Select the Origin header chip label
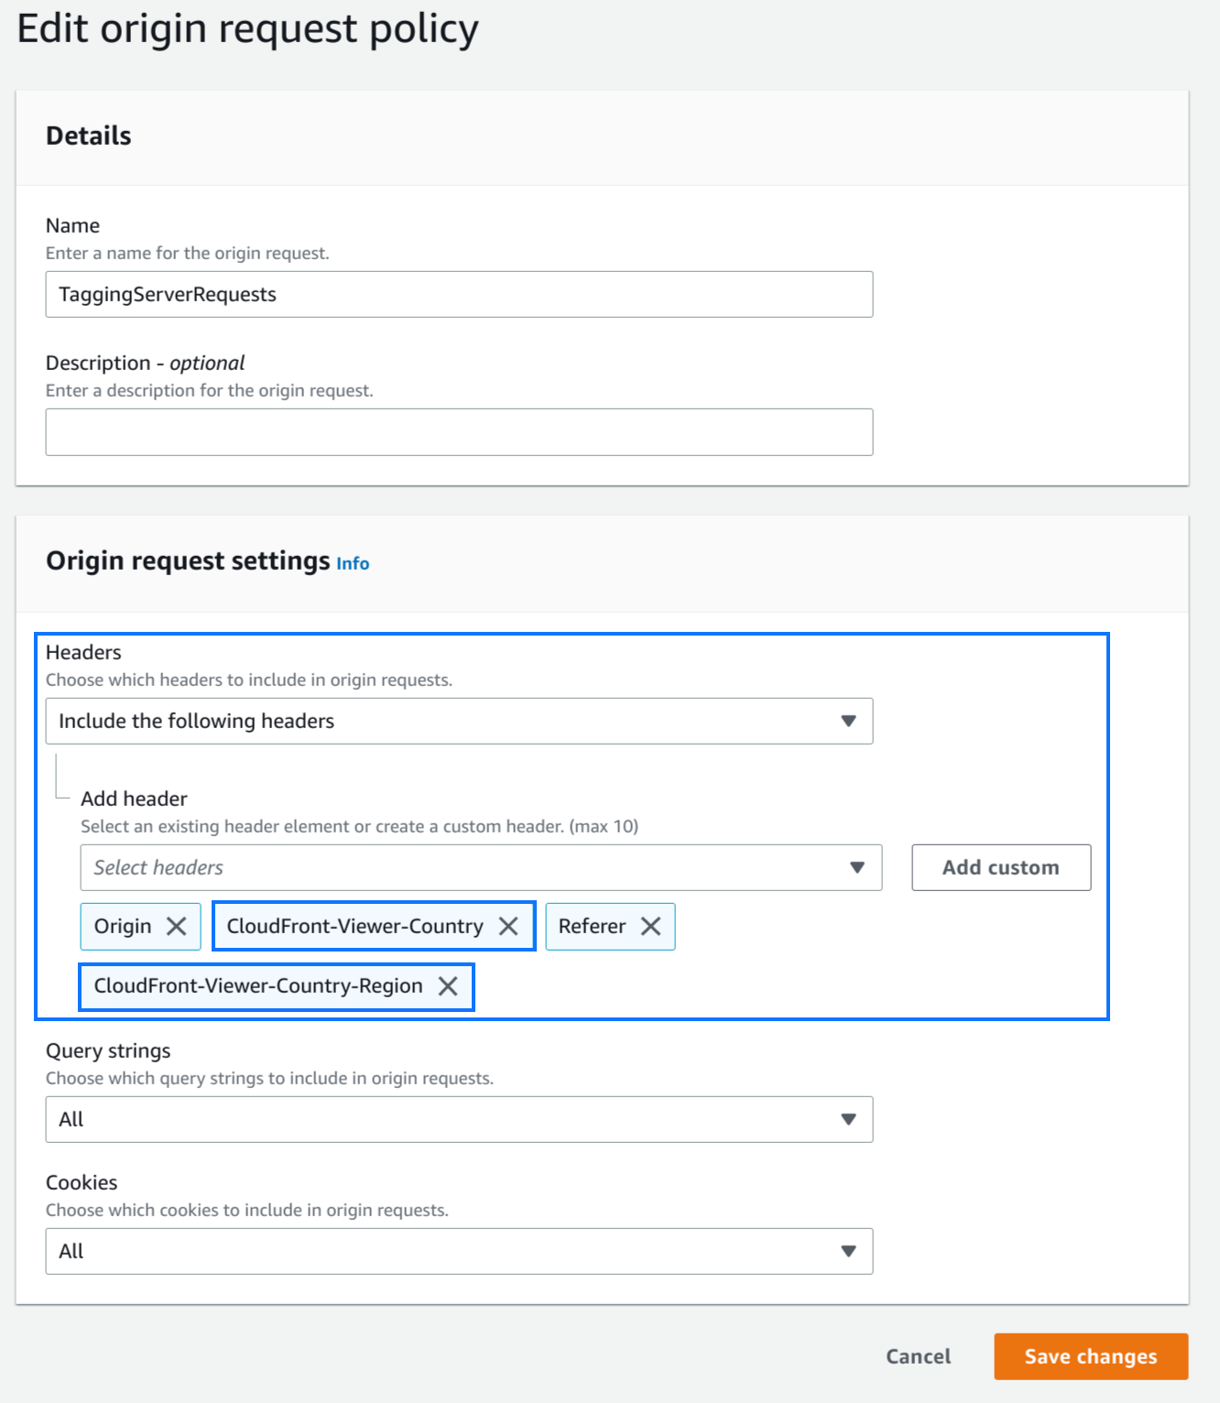Viewport: 1220px width, 1403px height. click(x=122, y=926)
